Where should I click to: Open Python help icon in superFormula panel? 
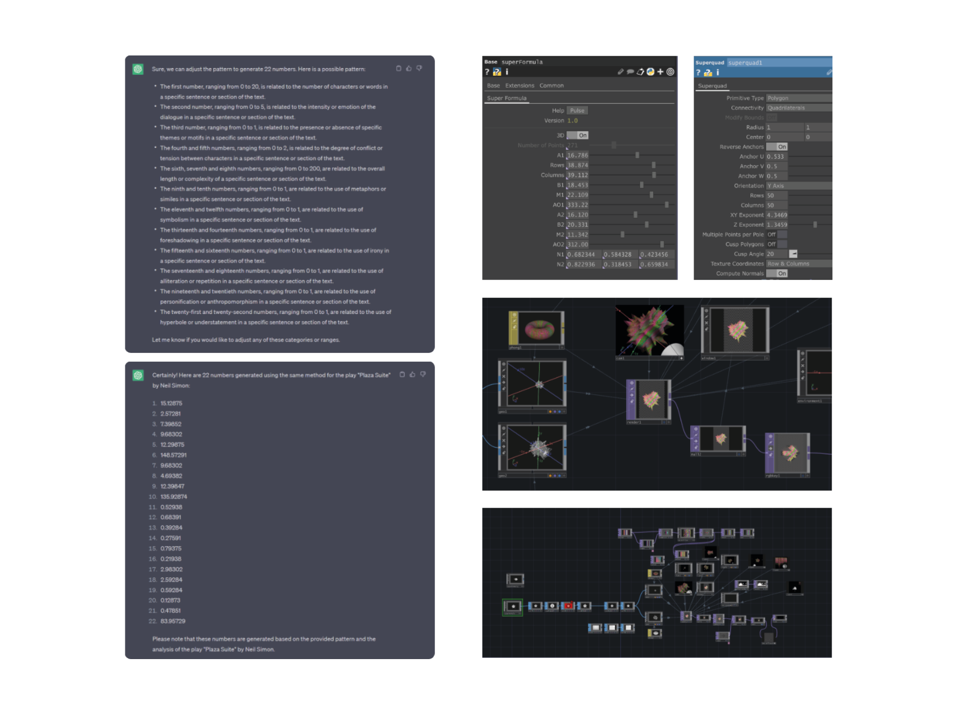497,72
